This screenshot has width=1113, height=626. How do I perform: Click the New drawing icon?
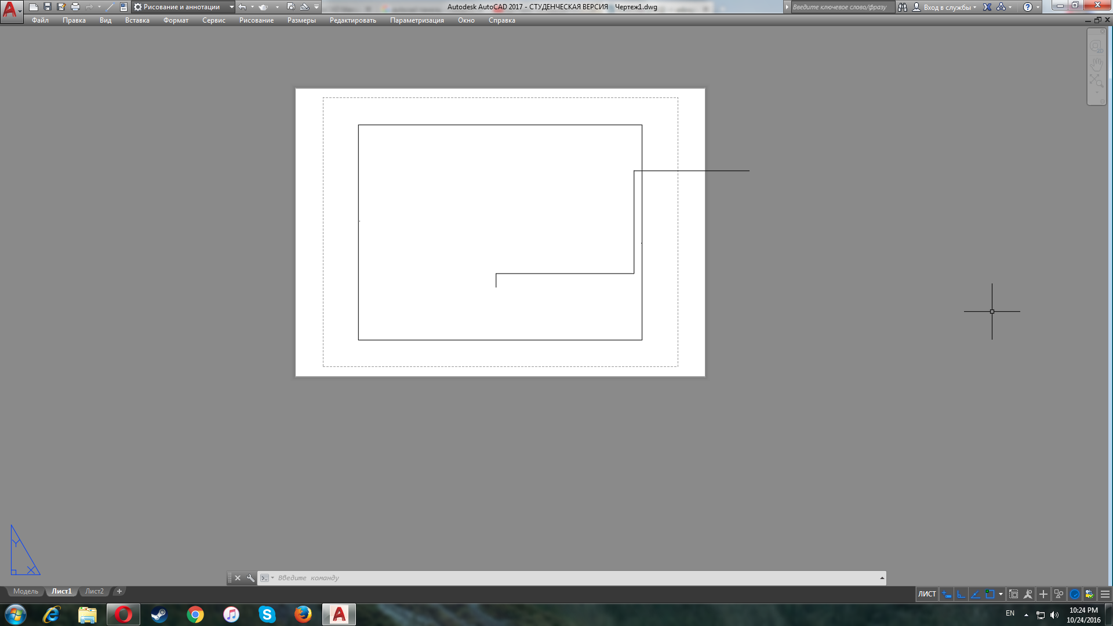click(34, 7)
